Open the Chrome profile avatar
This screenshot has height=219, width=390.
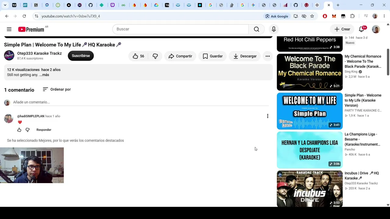point(375,16)
